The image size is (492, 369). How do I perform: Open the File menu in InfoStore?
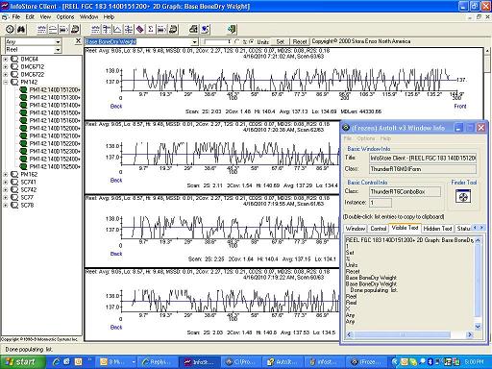tap(16, 17)
